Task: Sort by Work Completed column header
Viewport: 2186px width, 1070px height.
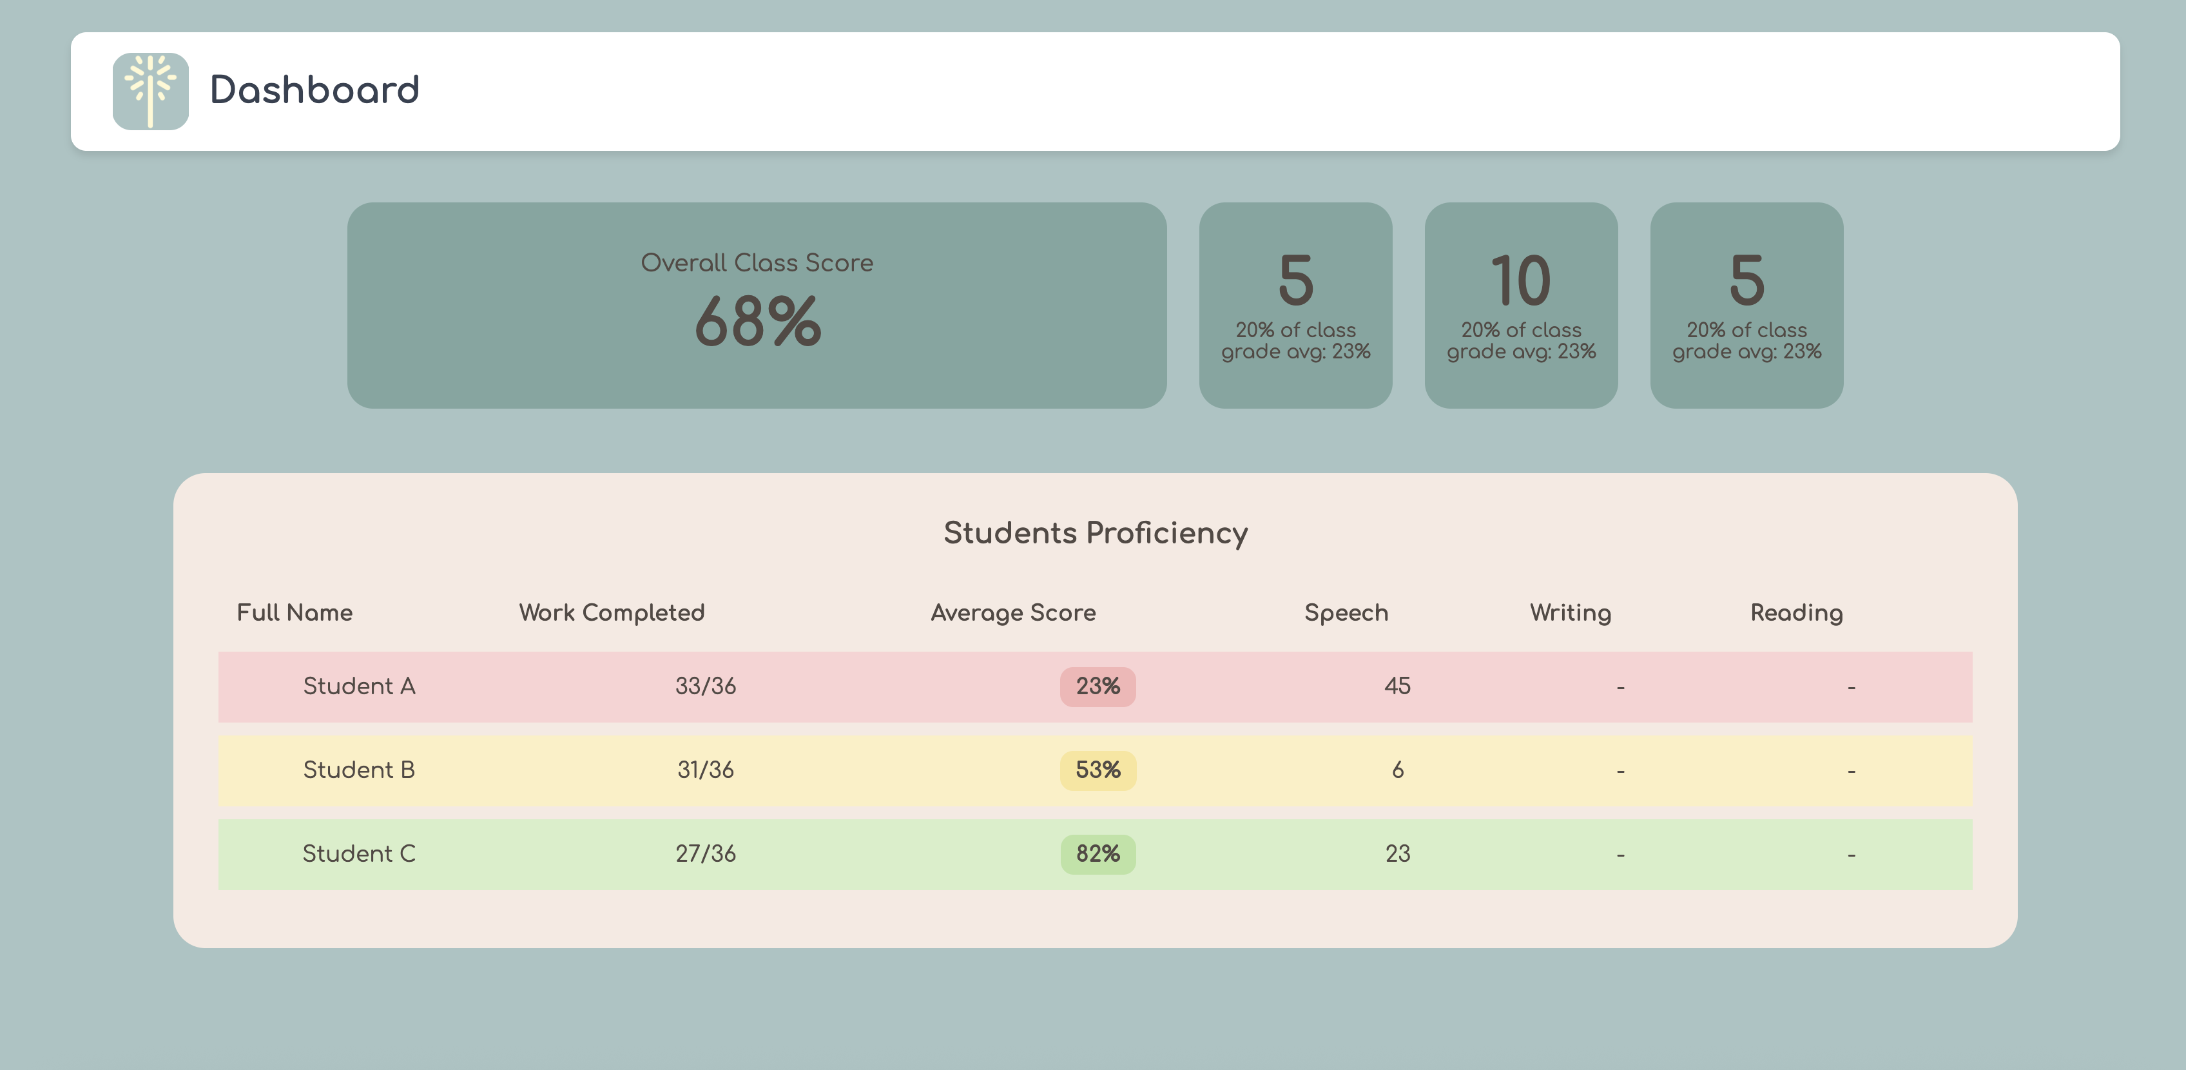Action: tap(611, 612)
